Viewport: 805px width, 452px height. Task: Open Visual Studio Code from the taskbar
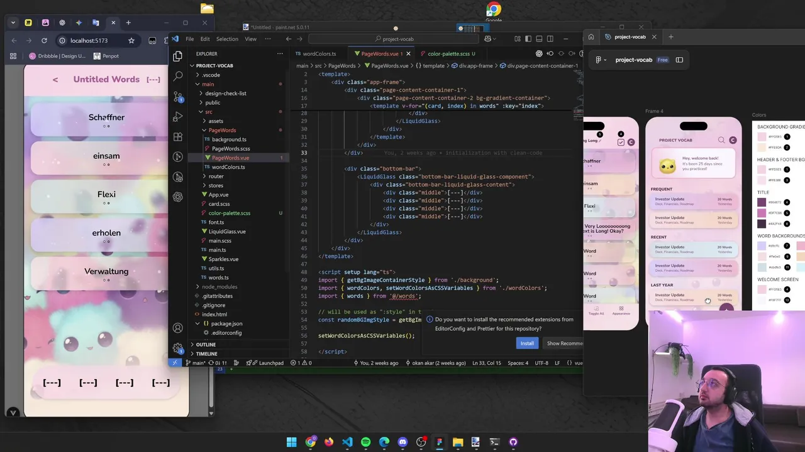[347, 442]
